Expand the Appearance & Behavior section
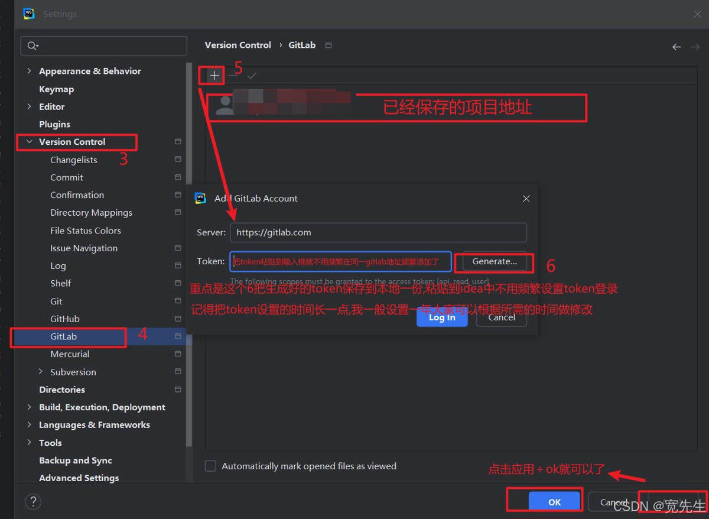 pos(29,71)
